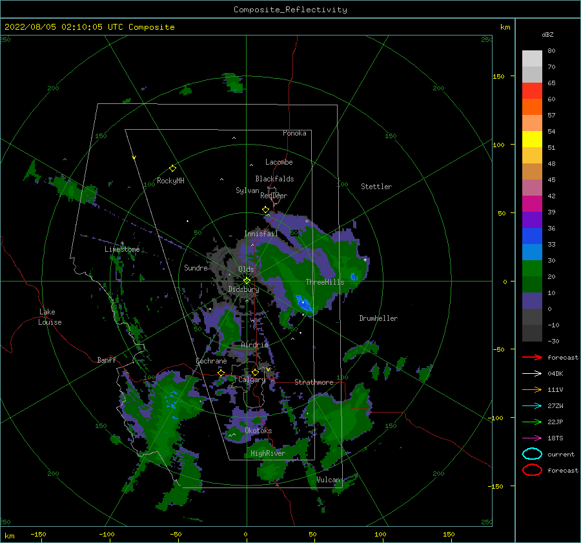
Task: Click the HighRiver city label
Action: click(267, 453)
